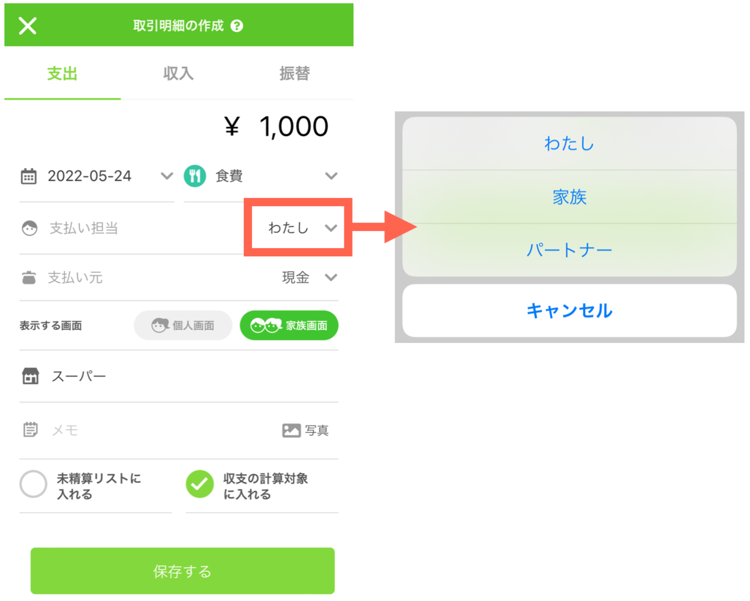Image resolution: width=750 pixels, height=601 pixels.
Task: Enable the 未精算リストに入れる checkbox
Action: [33, 485]
